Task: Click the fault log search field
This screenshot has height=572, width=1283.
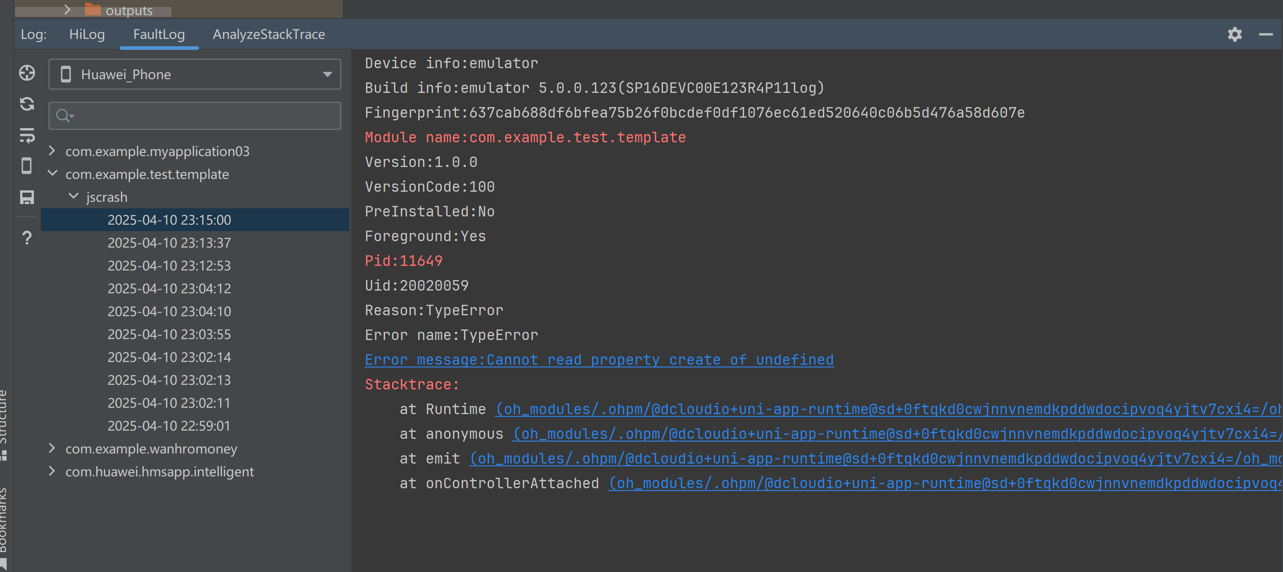Action: [199, 116]
